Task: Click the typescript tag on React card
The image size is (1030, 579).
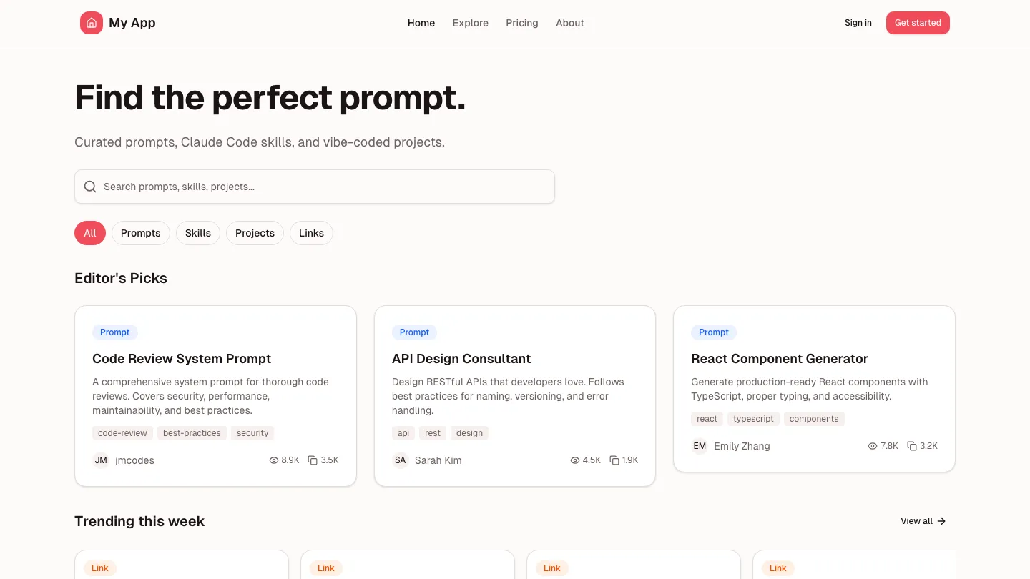Action: (753, 419)
